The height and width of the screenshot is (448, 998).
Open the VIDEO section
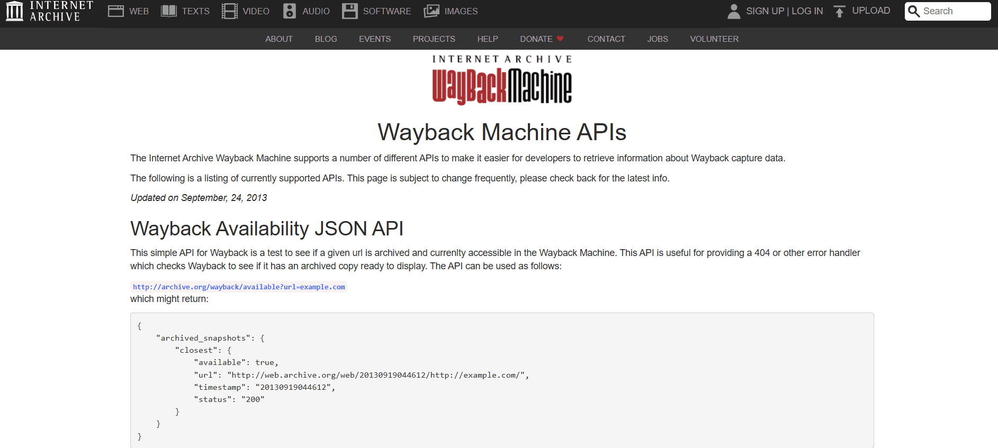(256, 11)
